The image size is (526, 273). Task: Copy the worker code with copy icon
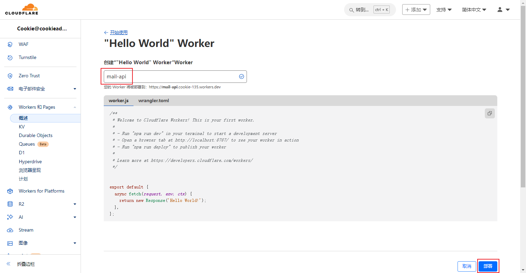click(490, 114)
